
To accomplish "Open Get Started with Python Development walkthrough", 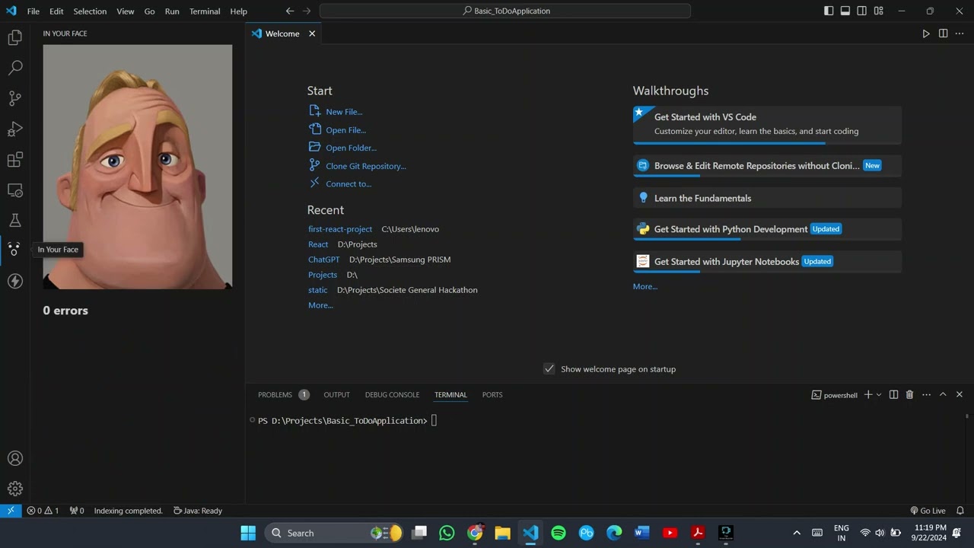I will 767,229.
